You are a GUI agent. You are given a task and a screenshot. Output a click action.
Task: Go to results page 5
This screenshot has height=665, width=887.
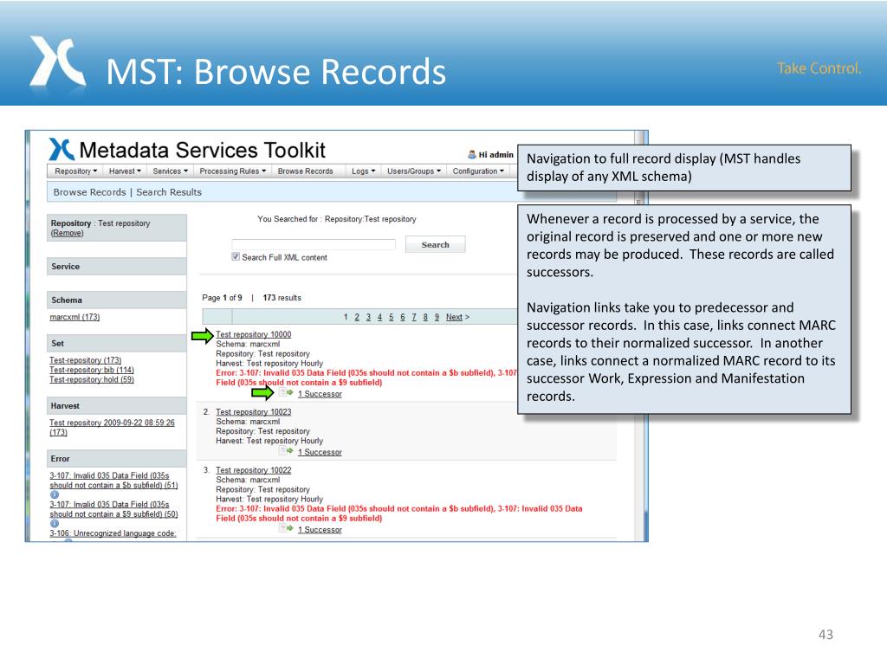pos(391,317)
